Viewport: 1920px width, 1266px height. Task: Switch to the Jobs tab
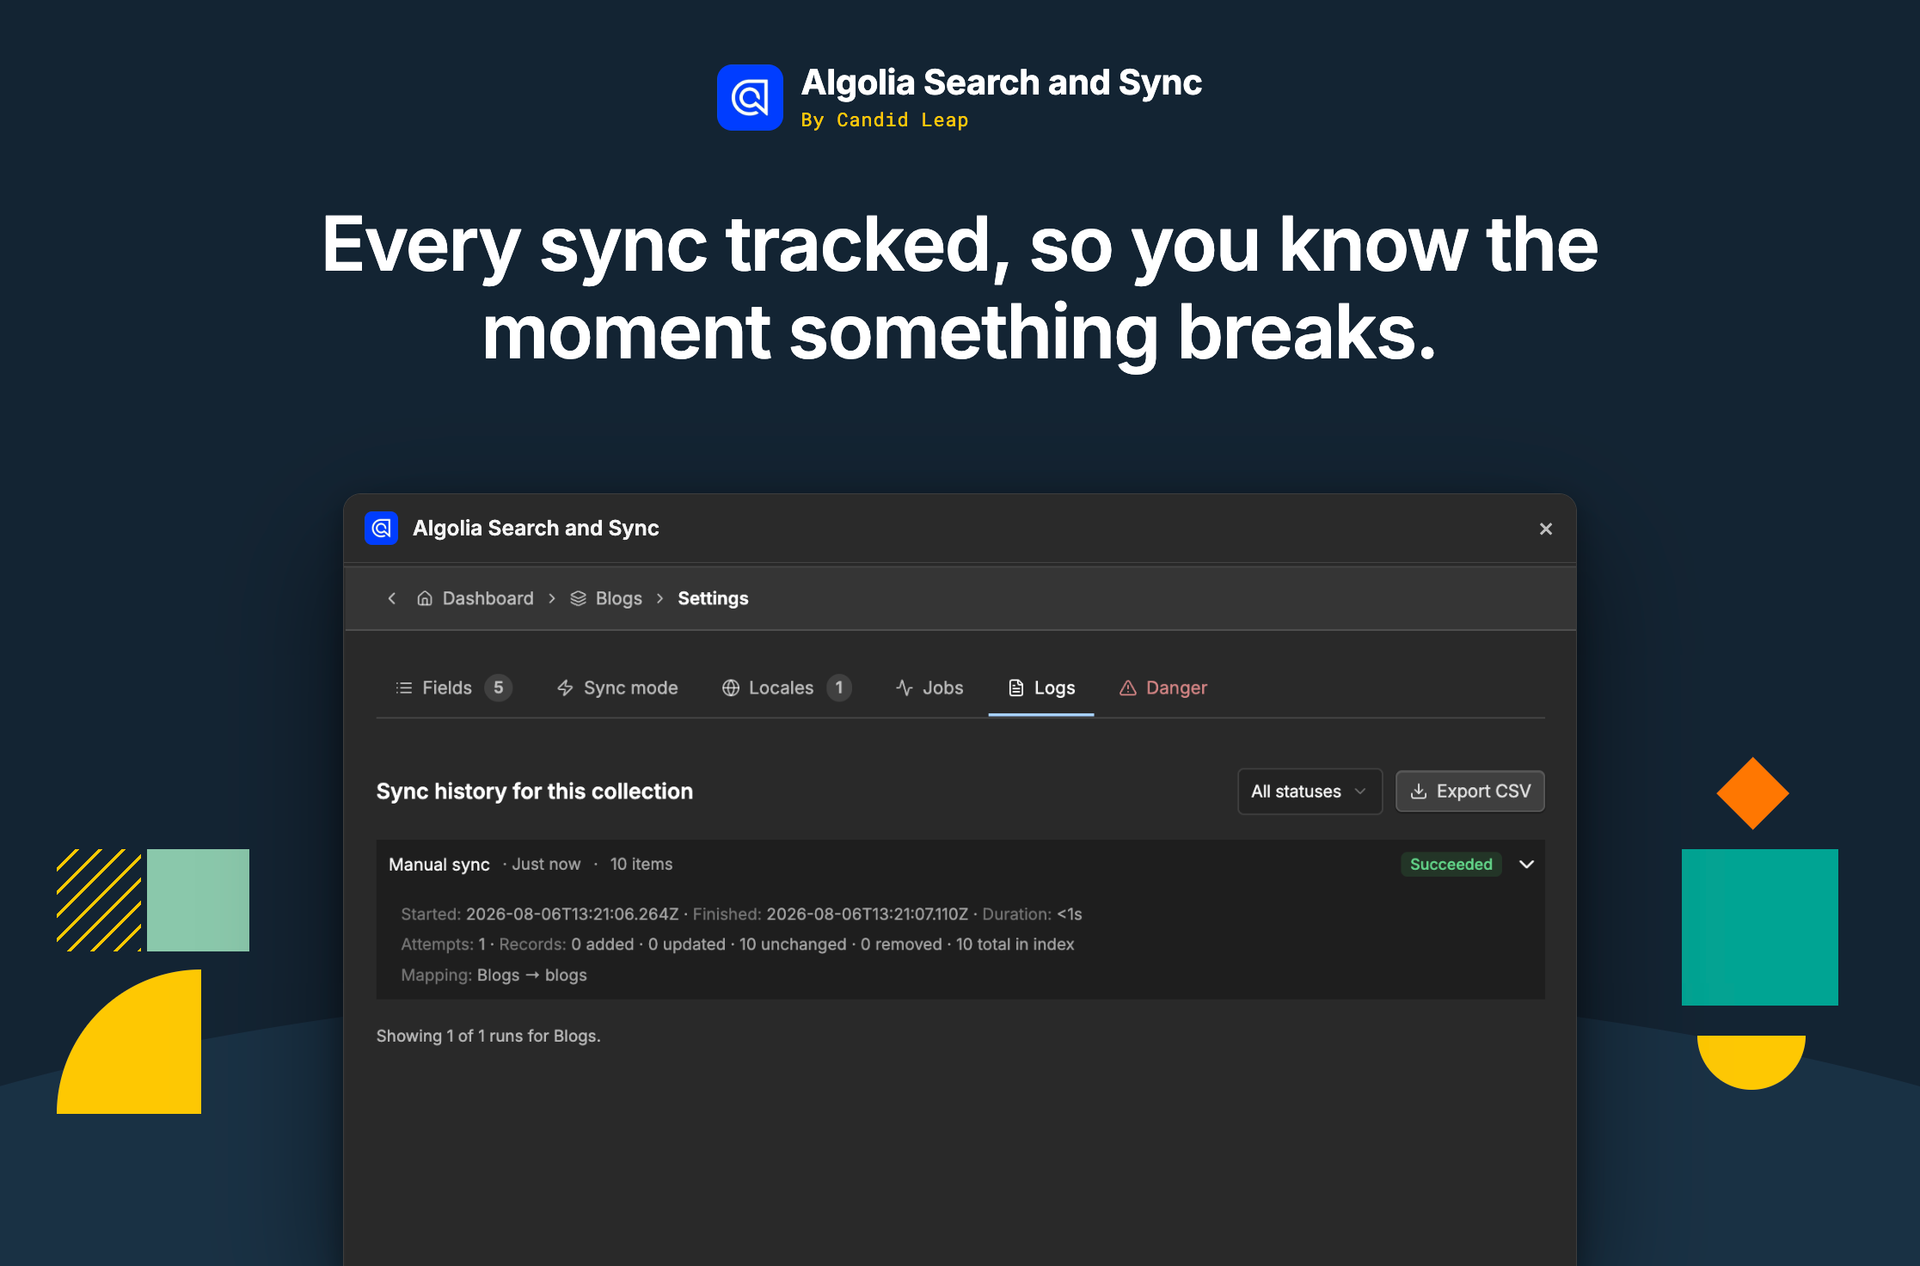929,688
